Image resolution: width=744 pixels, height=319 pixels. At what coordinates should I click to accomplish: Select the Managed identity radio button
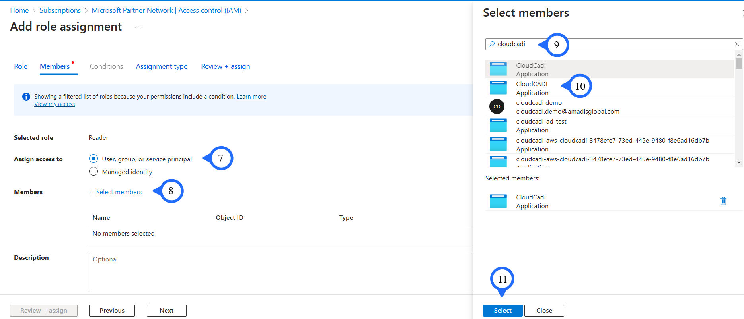[x=93, y=171]
